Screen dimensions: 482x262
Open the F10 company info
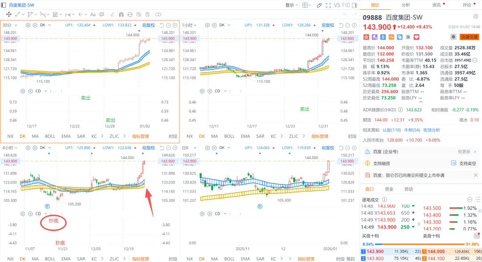[x=346, y=5]
